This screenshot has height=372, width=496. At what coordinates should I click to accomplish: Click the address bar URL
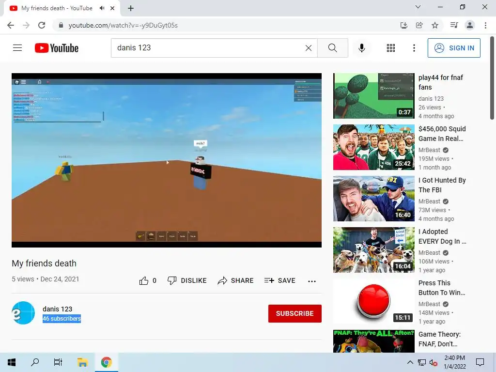pos(123,25)
